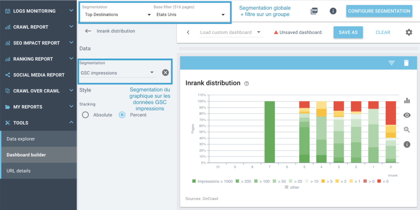Select the Percent stacking option
420x210 pixels.
(x=122, y=115)
